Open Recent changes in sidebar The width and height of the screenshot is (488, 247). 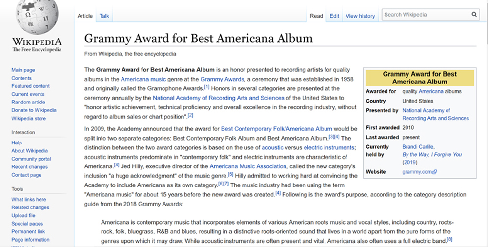pos(30,167)
